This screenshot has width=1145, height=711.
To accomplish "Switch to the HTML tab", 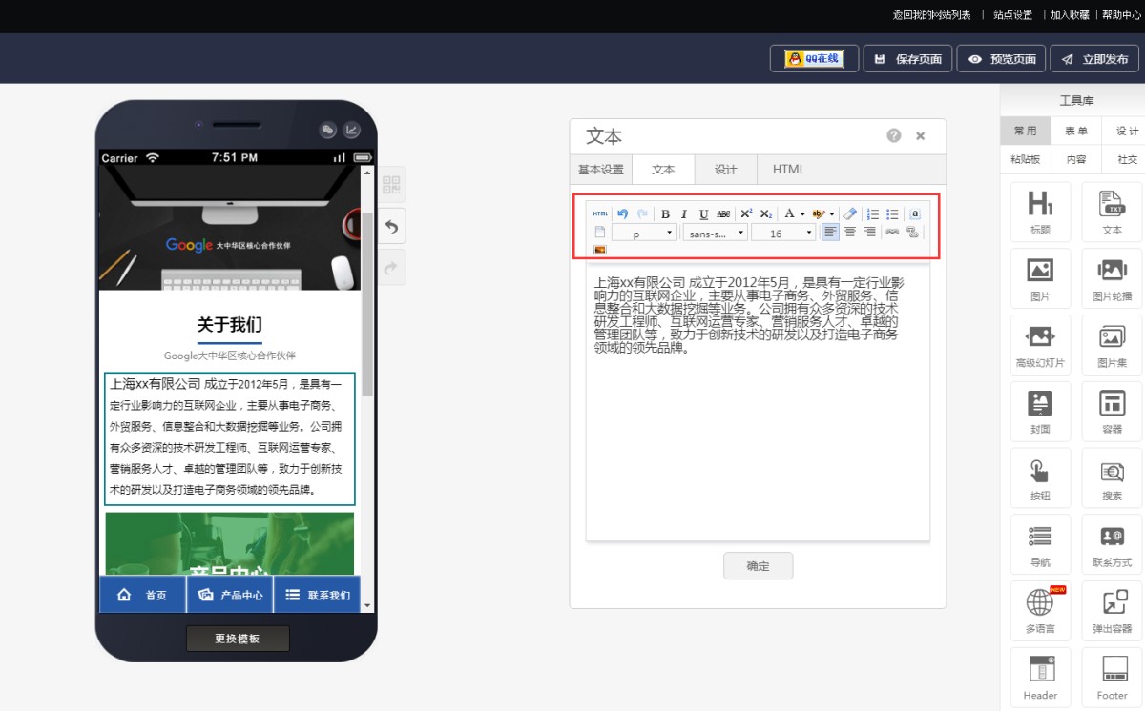I will pyautogui.click(x=789, y=170).
